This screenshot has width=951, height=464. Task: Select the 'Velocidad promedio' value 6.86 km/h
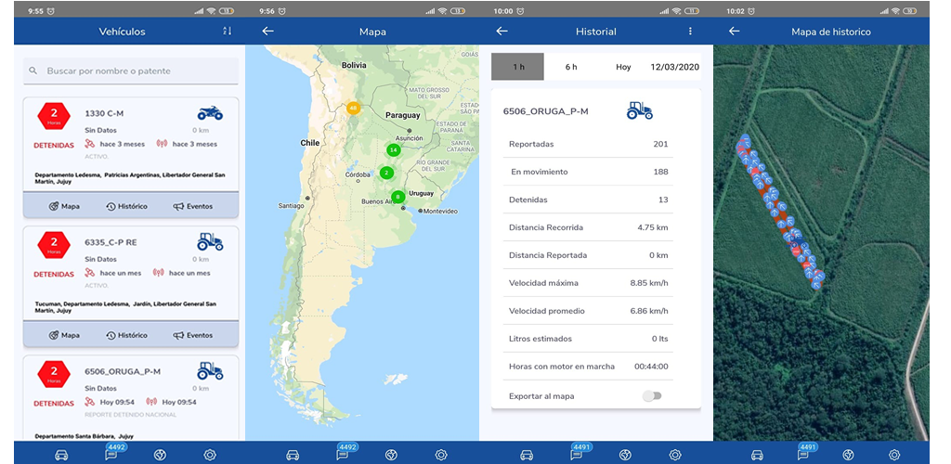click(649, 312)
